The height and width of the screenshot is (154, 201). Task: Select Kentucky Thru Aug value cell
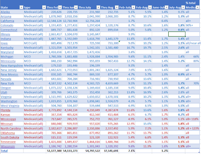[x=110, y=48]
